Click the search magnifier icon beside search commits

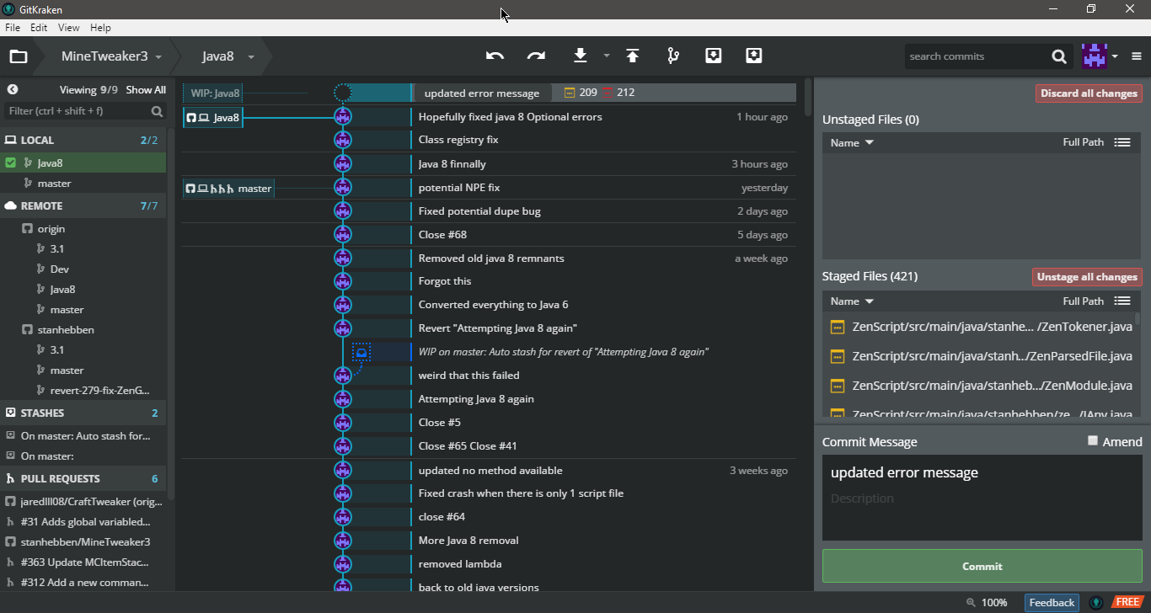1059,56
